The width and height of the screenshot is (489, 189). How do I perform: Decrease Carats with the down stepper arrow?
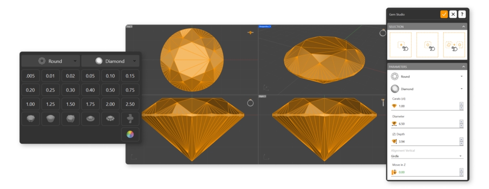point(461,108)
